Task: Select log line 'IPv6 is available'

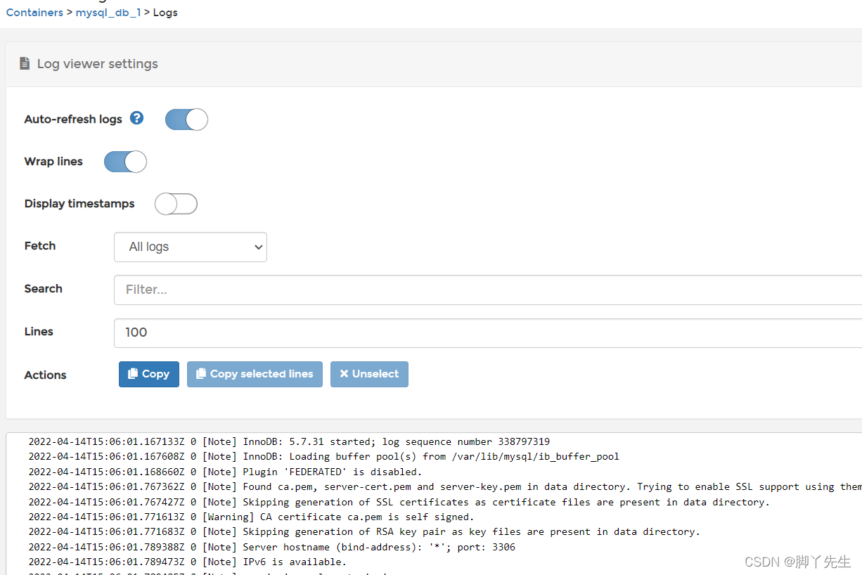Action: click(187, 562)
